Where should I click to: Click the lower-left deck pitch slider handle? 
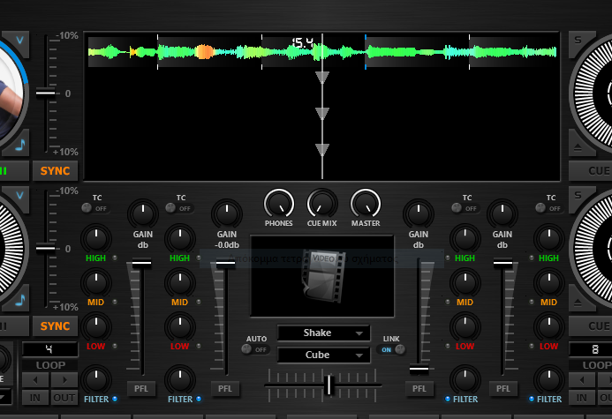coord(45,248)
